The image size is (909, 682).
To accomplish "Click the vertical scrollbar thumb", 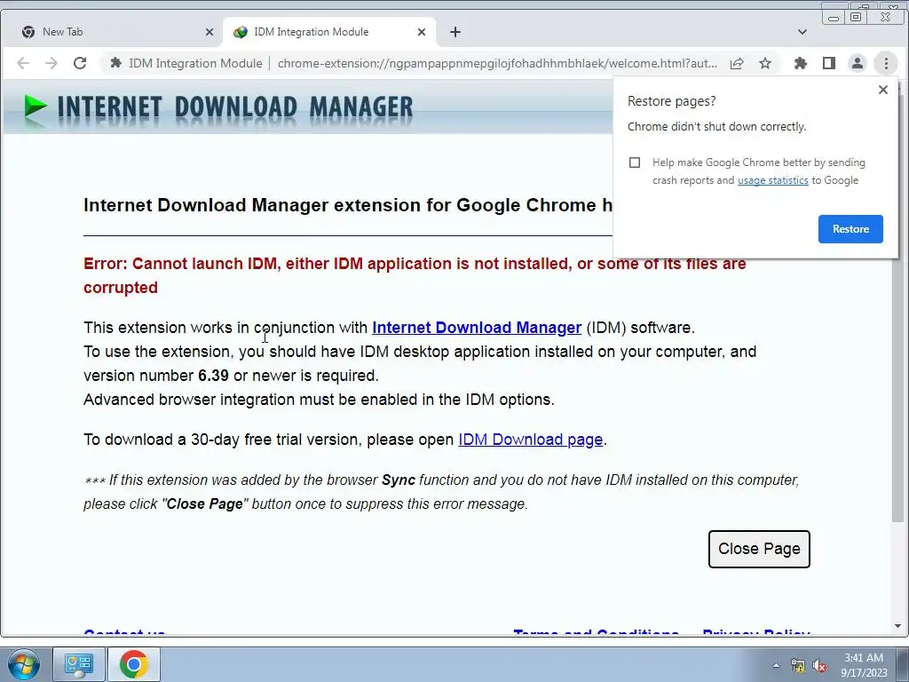I will tap(897, 307).
